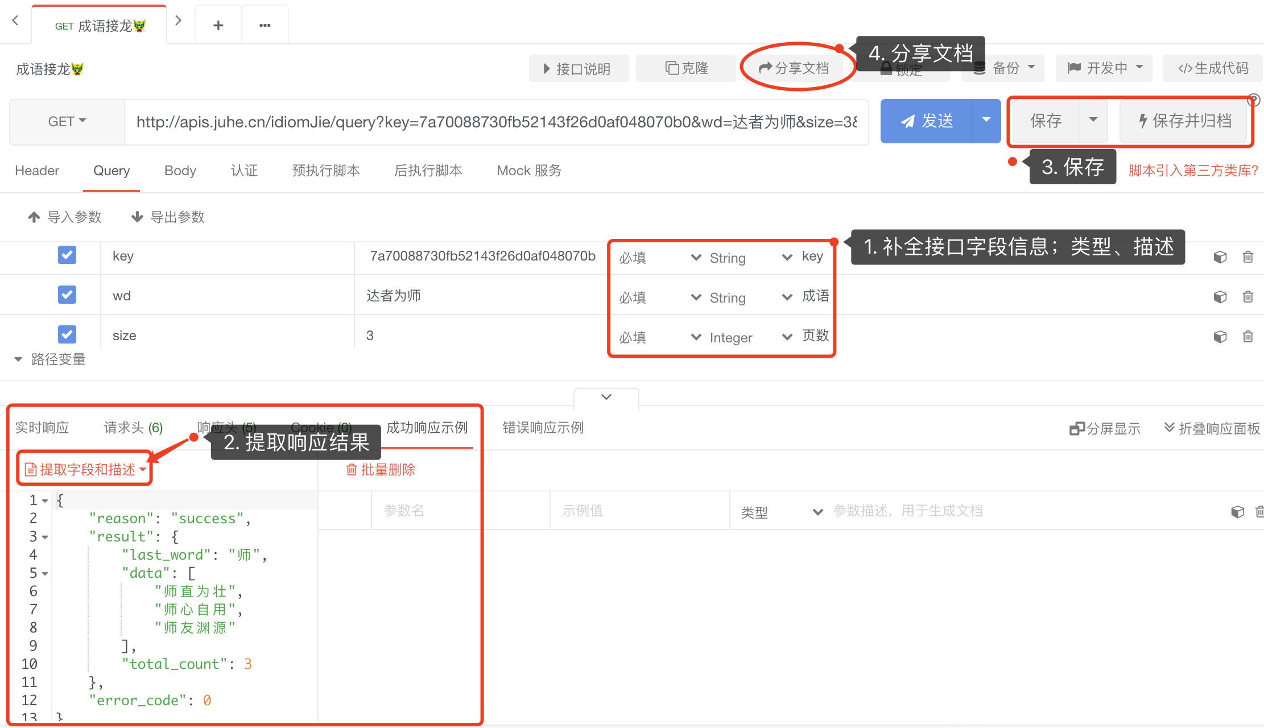Send the request with 发送 button
Screen dimensions: 1264x728
point(926,121)
